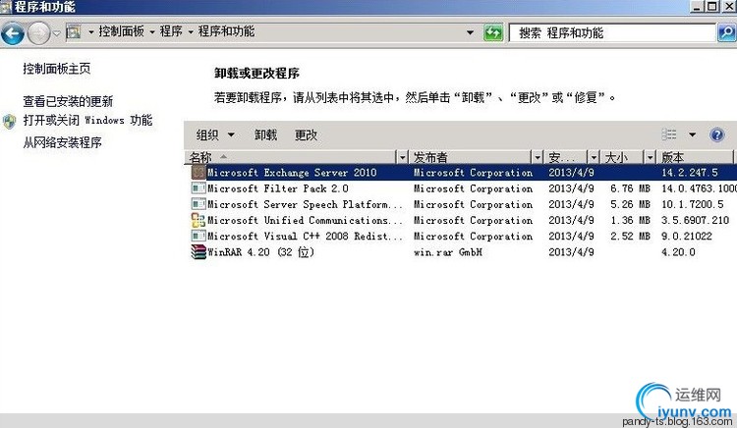737x428 pixels.
Task: Select Microsoft Filter Pack 2.0 entry
Action: click(x=278, y=188)
